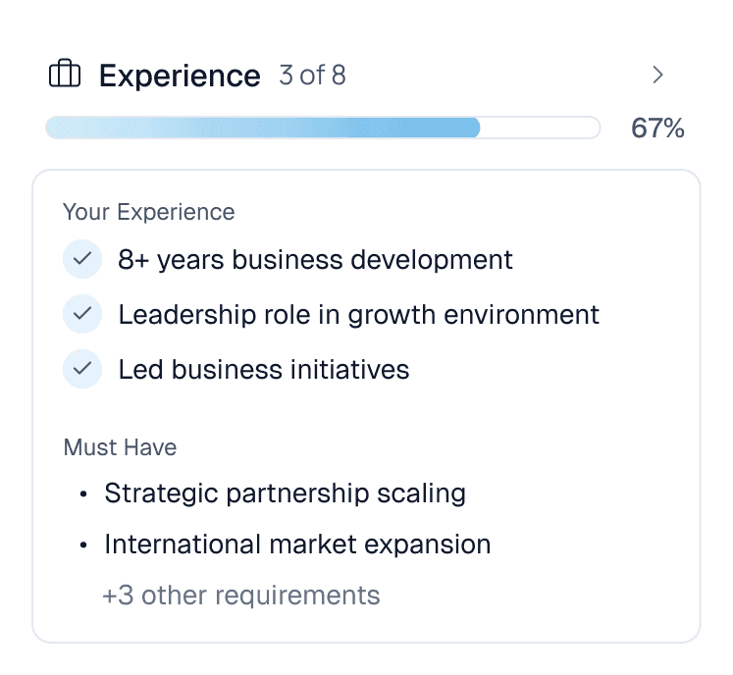Click the Experience heading text

[x=180, y=76]
